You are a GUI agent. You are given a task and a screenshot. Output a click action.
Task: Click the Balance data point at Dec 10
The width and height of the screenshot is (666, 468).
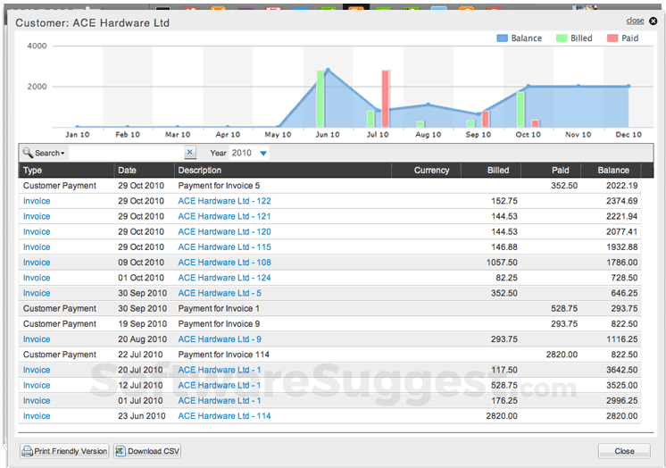629,86
